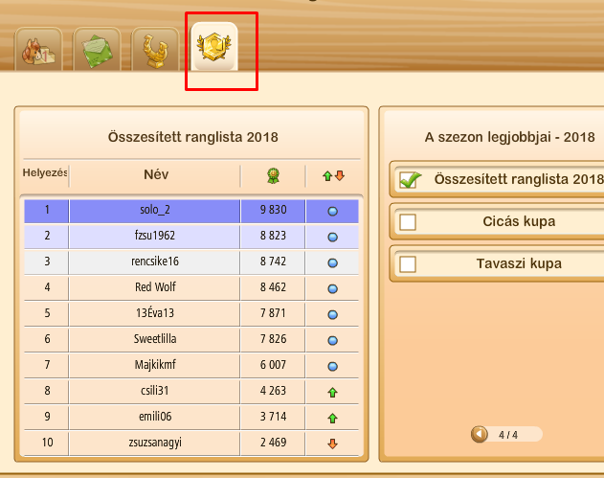Go to previous page arrow at 4/4

(x=480, y=435)
